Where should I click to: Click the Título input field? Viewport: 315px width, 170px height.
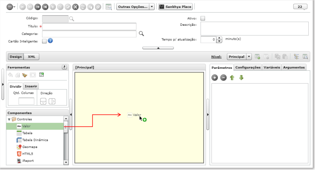(89, 26)
